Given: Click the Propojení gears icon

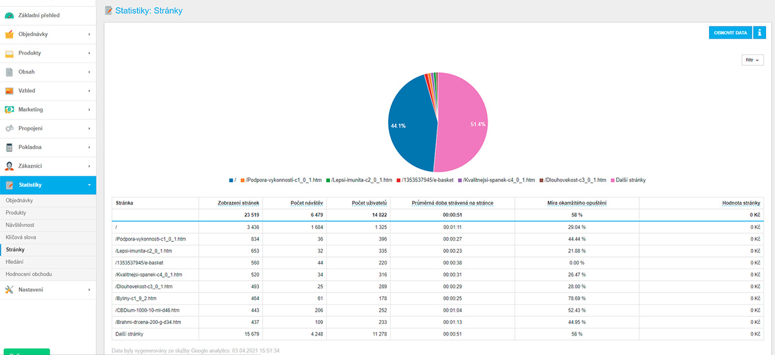Looking at the screenshot, I should [9, 128].
